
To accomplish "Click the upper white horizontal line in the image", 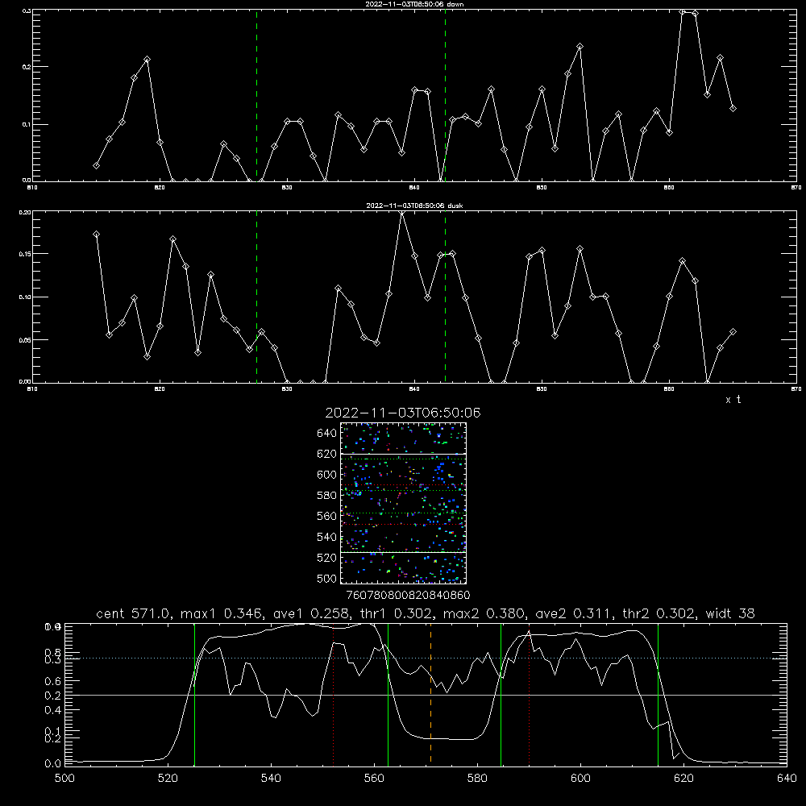I will (403, 454).
